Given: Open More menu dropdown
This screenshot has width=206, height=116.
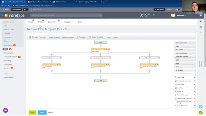Looking at the screenshot, I should [x=81, y=22].
